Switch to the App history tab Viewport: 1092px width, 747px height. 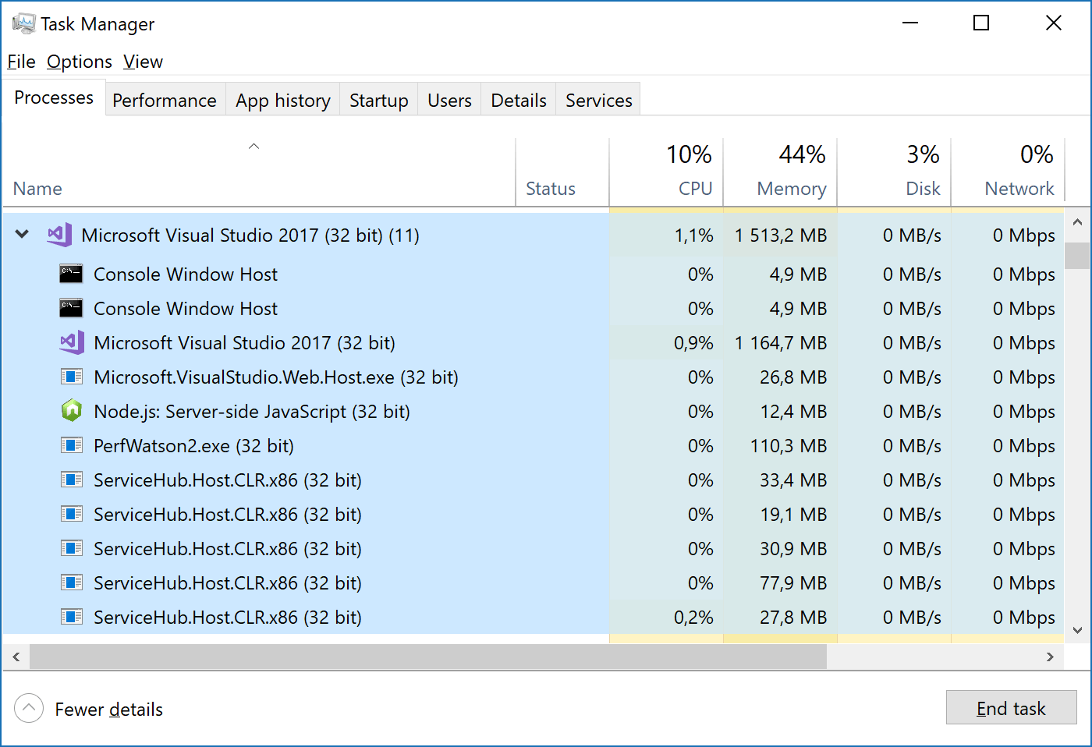pyautogui.click(x=283, y=100)
